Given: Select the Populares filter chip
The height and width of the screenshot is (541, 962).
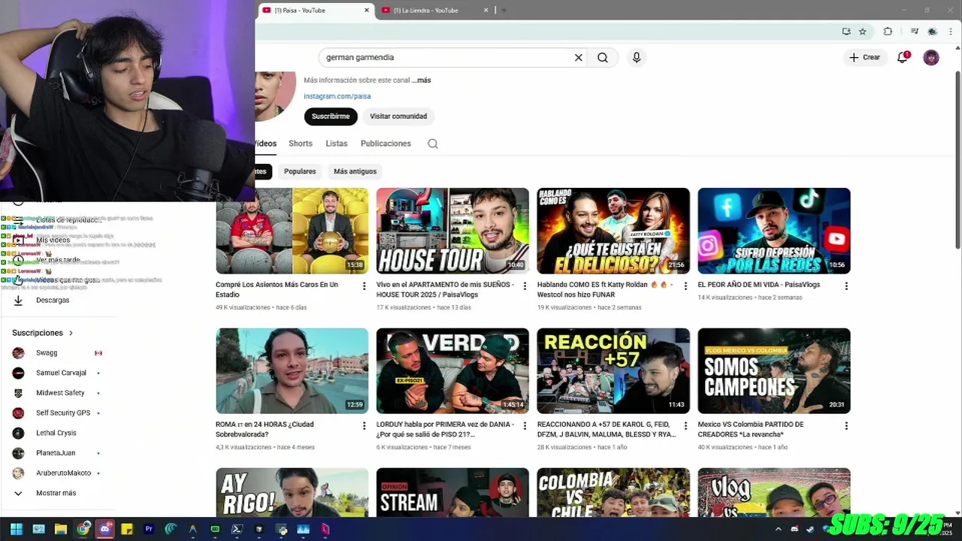Looking at the screenshot, I should click(300, 171).
